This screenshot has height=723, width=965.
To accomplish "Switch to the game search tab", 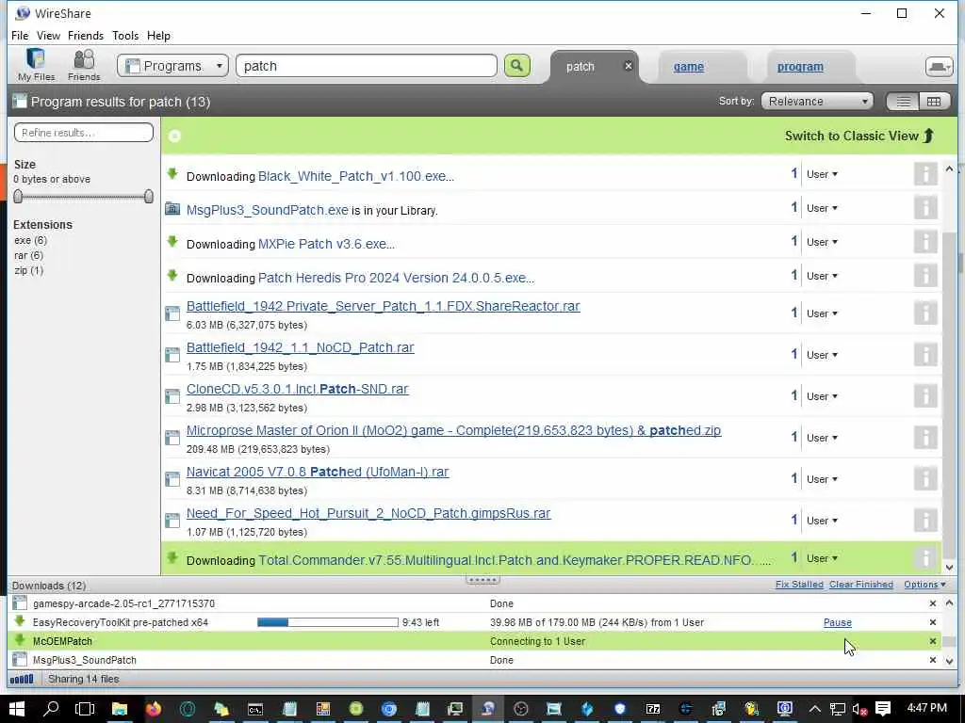I will point(688,67).
